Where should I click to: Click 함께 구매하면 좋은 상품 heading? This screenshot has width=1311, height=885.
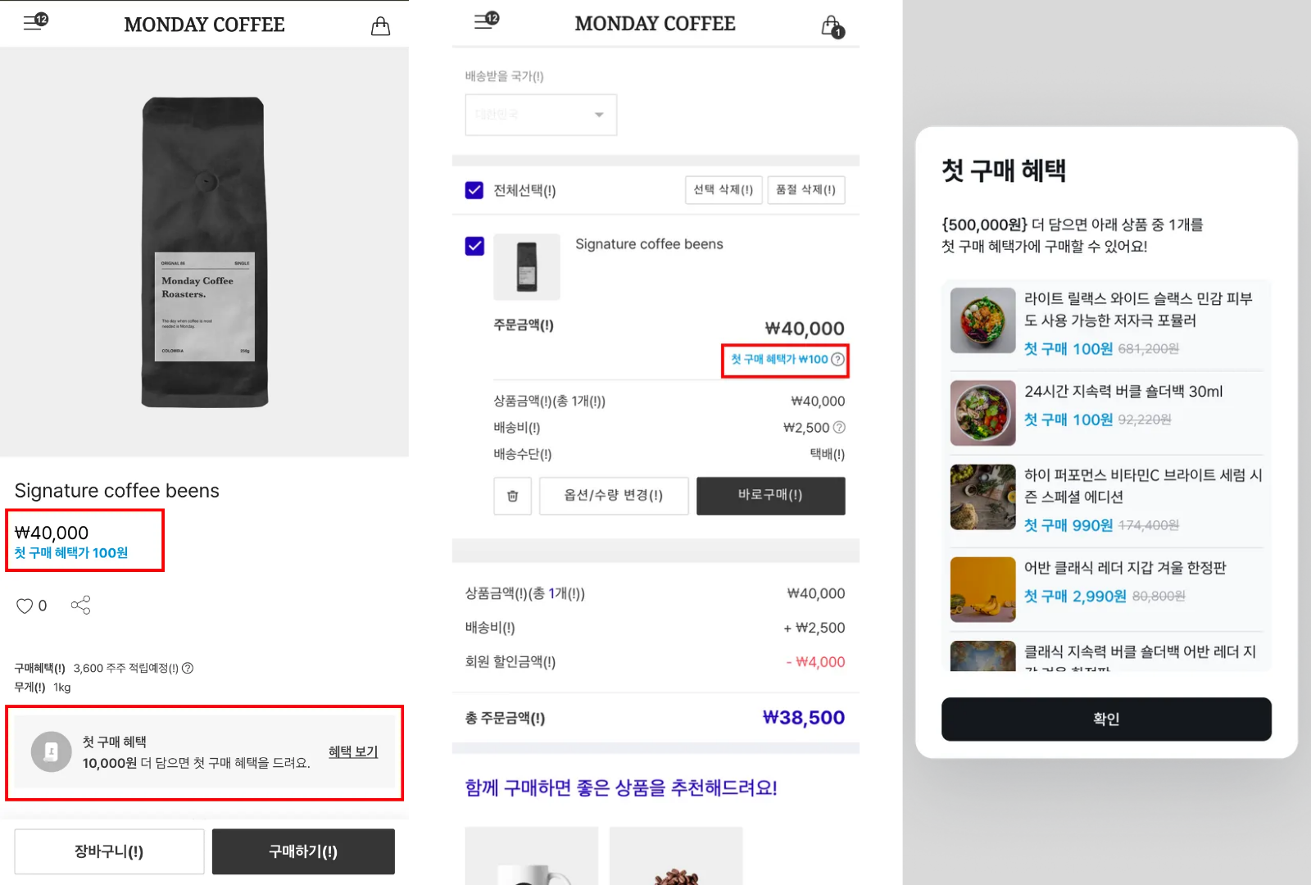pyautogui.click(x=621, y=788)
